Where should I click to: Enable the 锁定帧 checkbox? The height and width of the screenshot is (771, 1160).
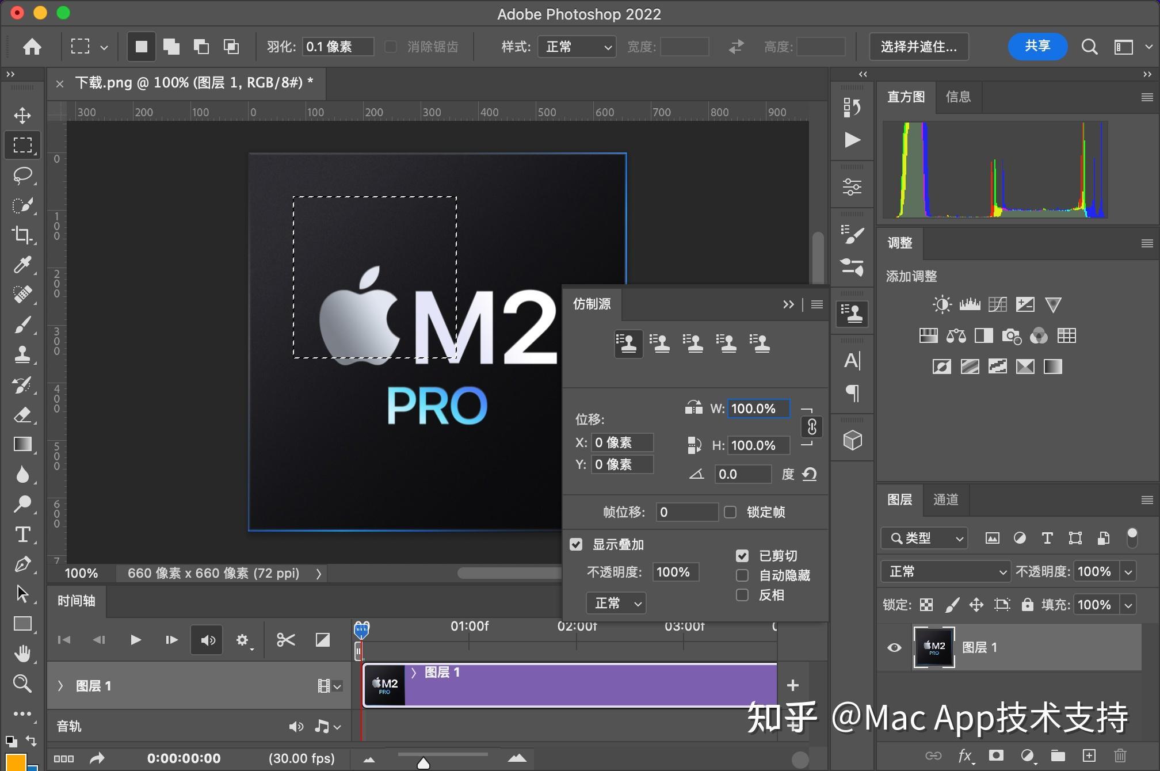[x=730, y=512]
